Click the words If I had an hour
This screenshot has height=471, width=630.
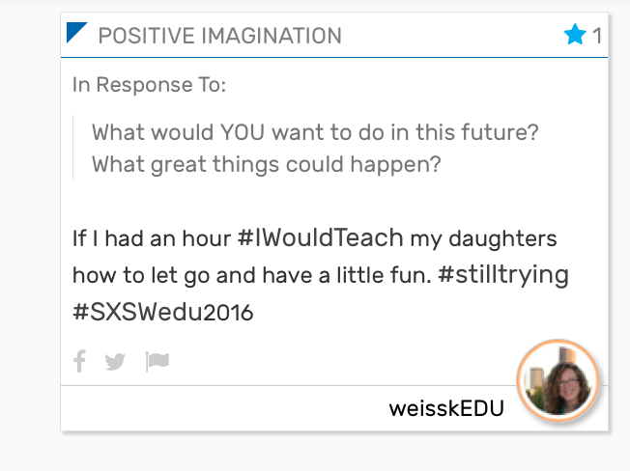pyautogui.click(x=152, y=237)
